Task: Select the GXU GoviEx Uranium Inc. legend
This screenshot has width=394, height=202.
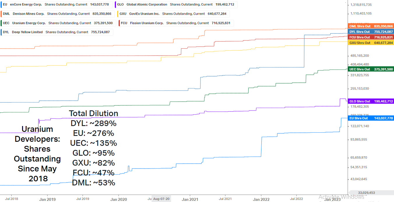Action: click(x=174, y=14)
